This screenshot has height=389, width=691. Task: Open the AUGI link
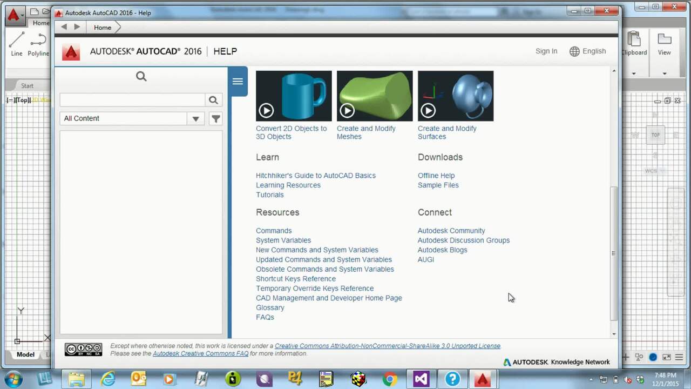426,260
